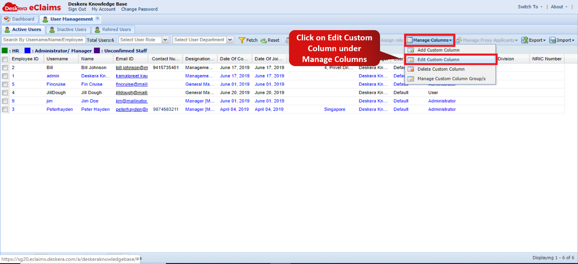578x264 pixels.
Task: Click the Import disk icon
Action: [x=553, y=40]
